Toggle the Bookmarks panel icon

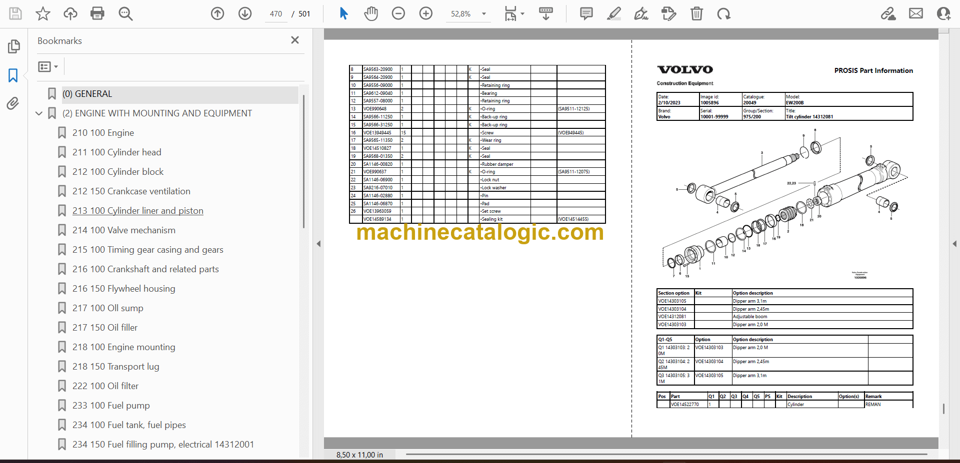(x=13, y=75)
